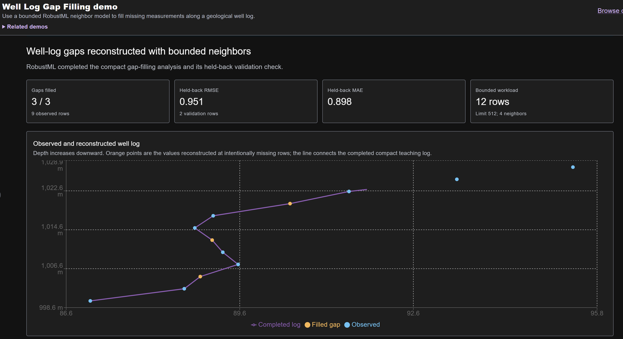Click the '12 rows' bounded workload value
The width and height of the screenshot is (623, 339).
(493, 102)
